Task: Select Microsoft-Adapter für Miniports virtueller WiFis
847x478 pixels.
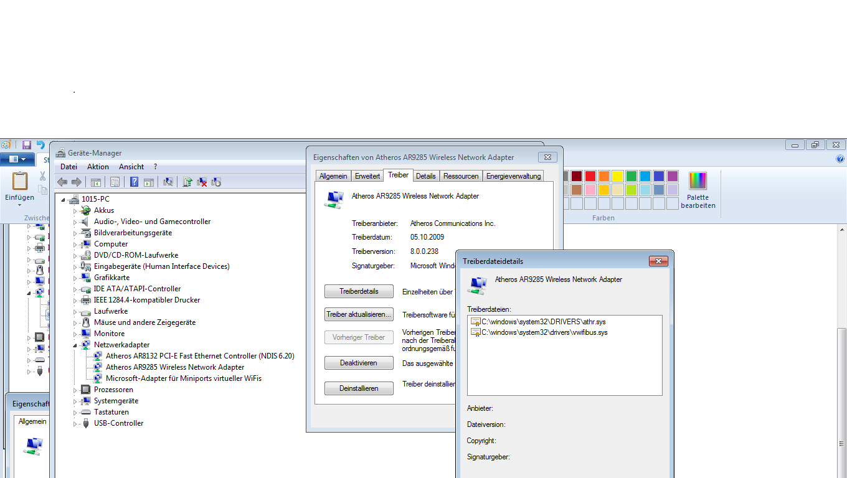Action: coord(184,378)
